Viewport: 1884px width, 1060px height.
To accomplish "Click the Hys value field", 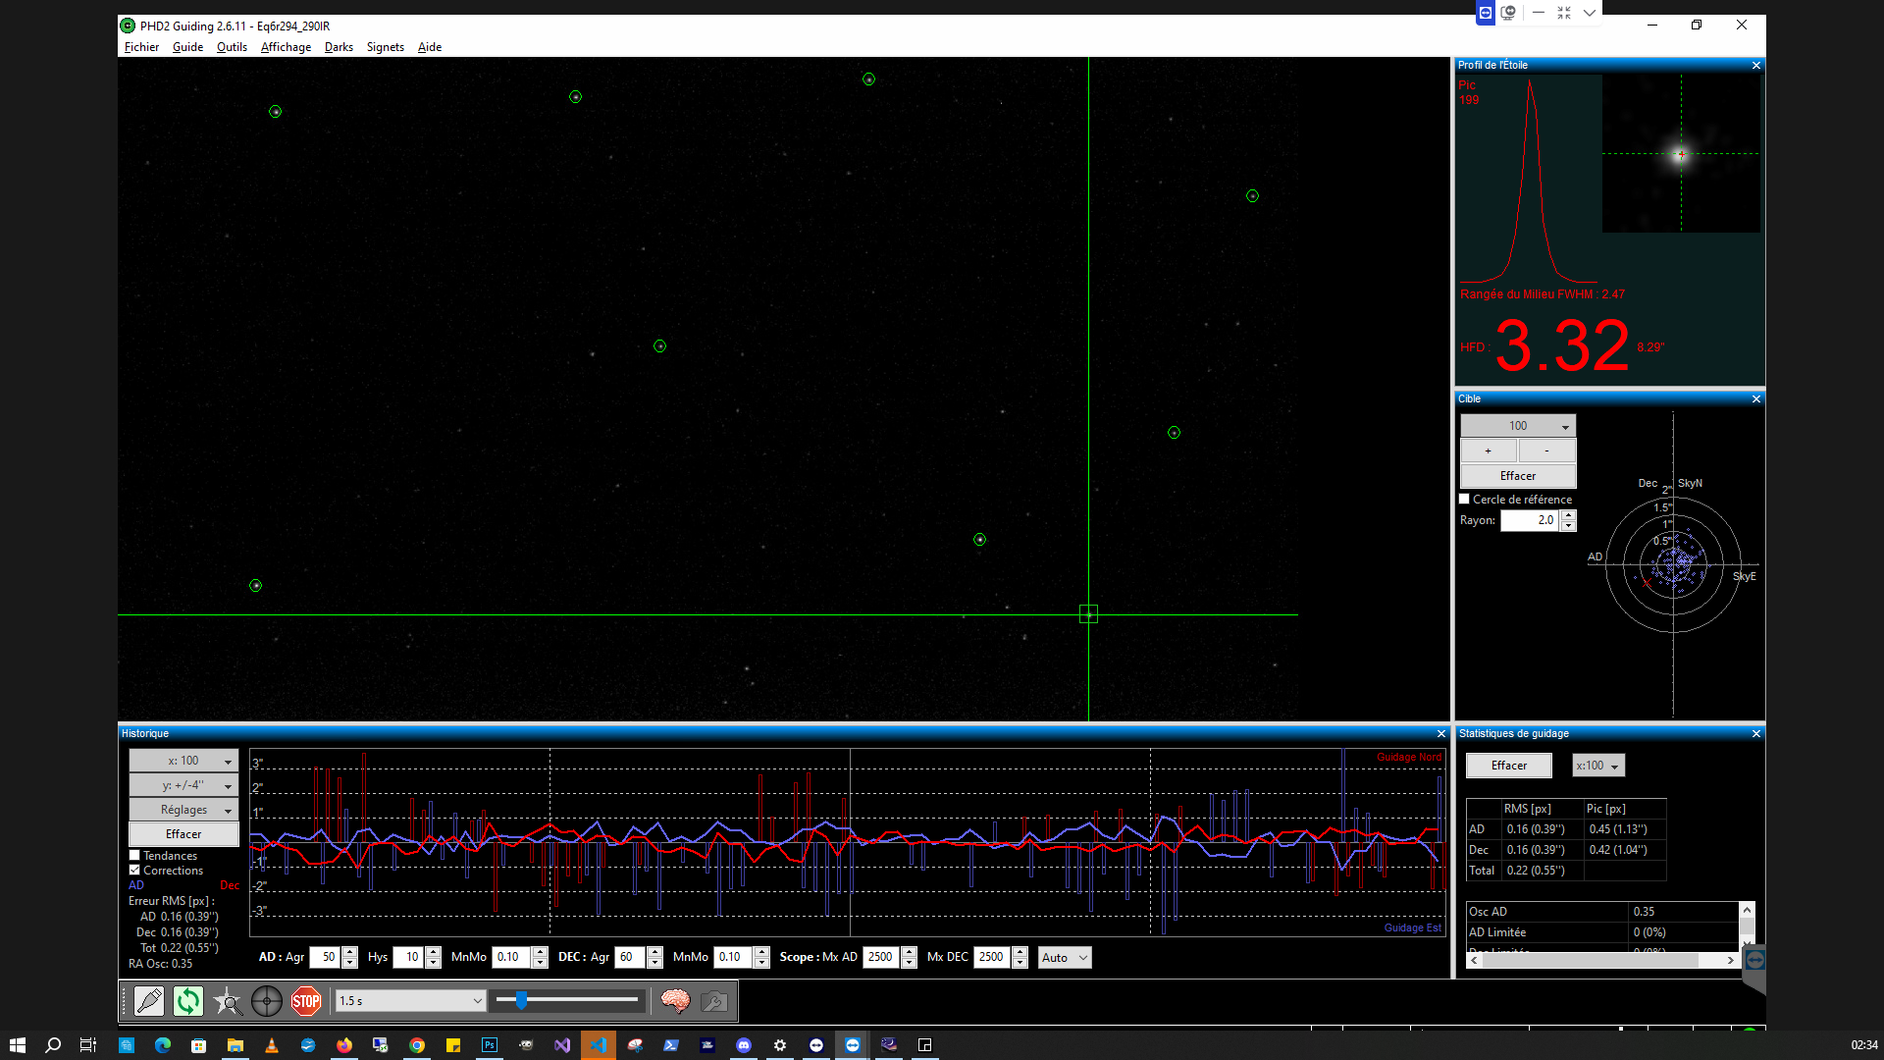I will click(x=407, y=958).
